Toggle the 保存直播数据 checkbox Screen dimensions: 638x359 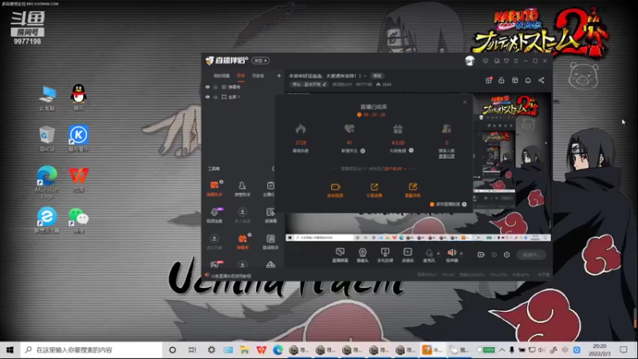[432, 204]
